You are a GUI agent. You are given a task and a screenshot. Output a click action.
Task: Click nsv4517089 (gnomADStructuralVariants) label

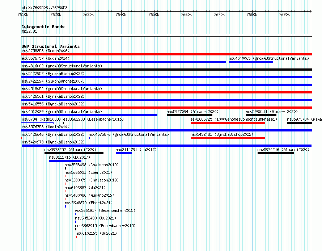(62, 112)
